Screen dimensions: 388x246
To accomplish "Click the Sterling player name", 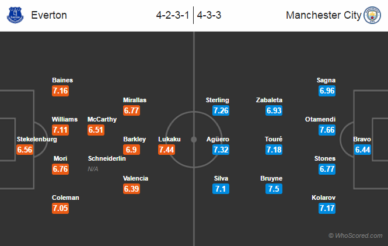I will tap(218, 100).
